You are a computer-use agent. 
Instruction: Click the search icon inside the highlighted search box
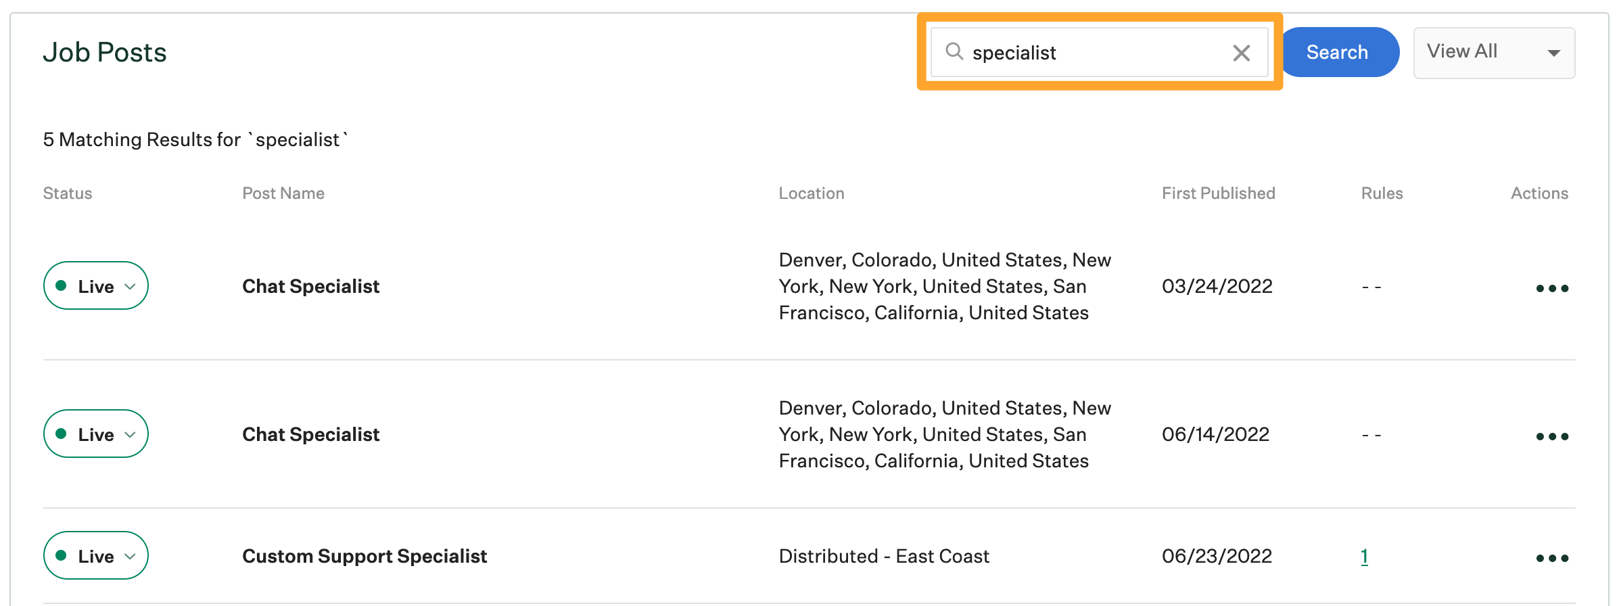956,52
